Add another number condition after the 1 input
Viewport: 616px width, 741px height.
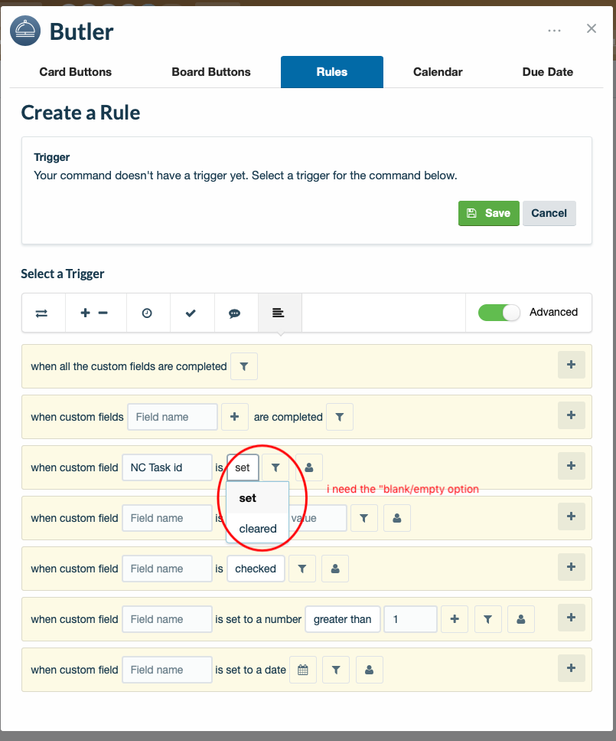pyautogui.click(x=455, y=619)
